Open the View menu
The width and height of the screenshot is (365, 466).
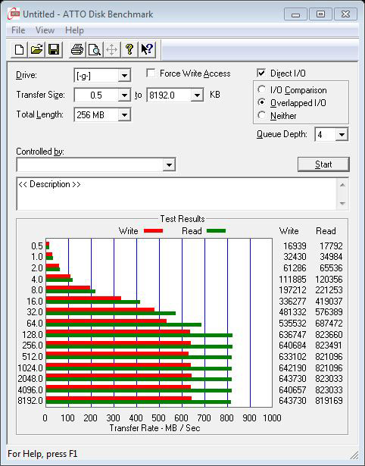click(x=45, y=30)
